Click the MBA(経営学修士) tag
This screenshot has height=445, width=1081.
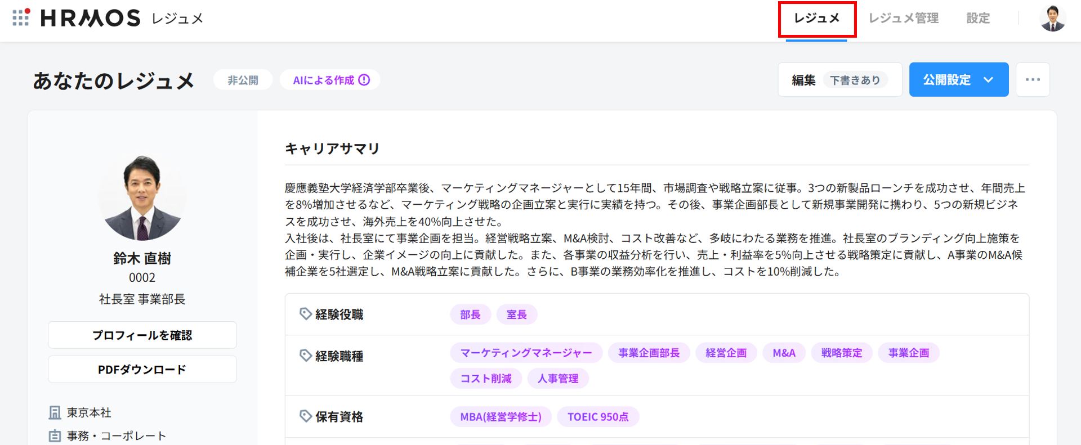501,417
